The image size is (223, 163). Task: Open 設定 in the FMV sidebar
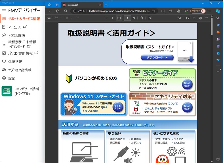9,78
